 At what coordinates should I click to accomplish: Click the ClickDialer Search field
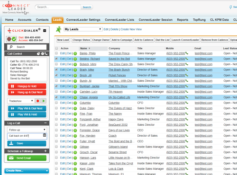[27, 47]
